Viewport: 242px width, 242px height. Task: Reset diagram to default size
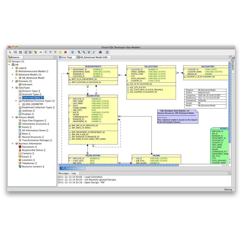tap(94, 52)
